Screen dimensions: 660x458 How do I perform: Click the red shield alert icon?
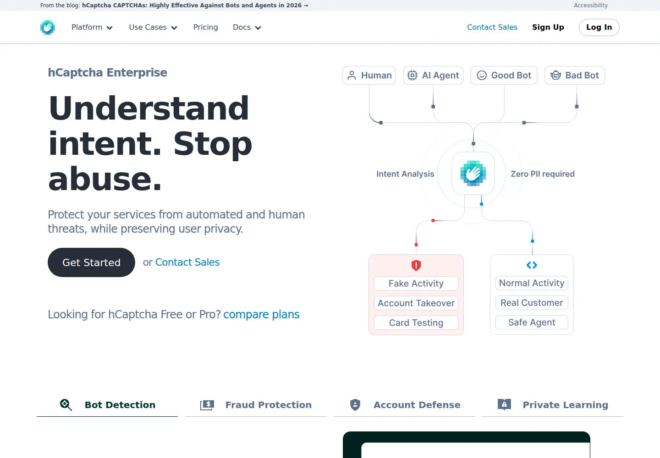pyautogui.click(x=416, y=265)
